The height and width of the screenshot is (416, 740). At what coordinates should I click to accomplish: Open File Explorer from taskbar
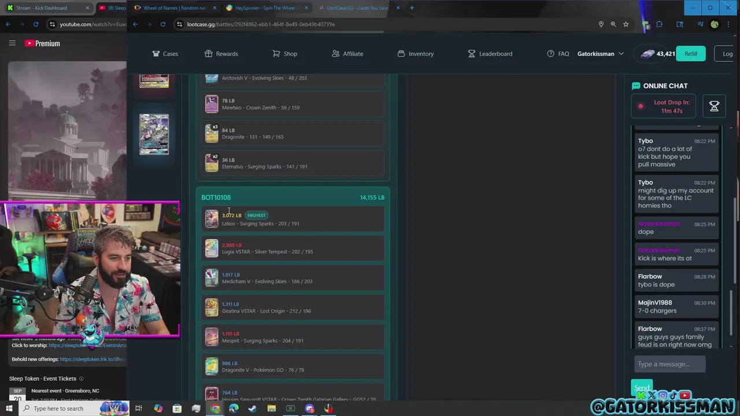pos(272,408)
